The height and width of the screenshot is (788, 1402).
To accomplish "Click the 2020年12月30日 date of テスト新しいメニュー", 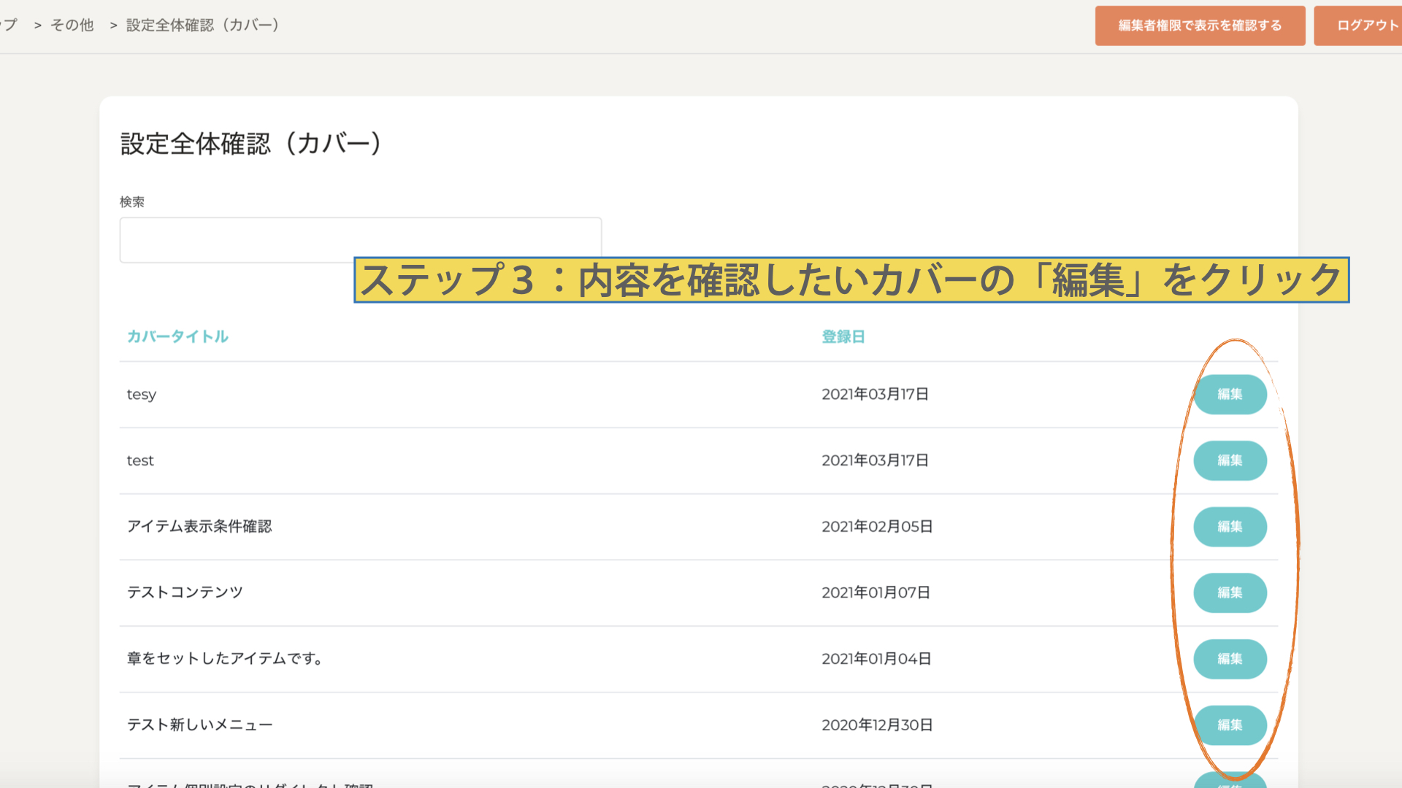I will tap(877, 725).
